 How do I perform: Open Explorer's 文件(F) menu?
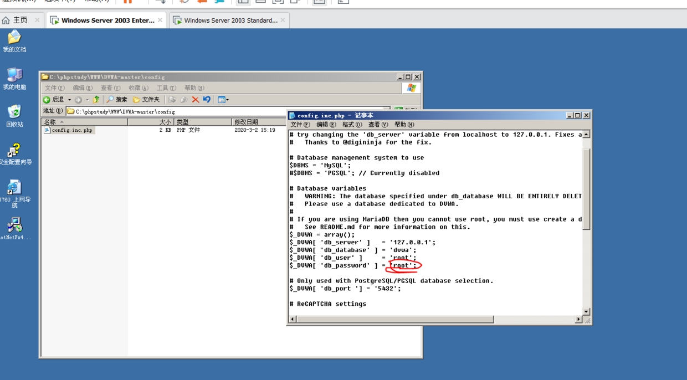(54, 88)
